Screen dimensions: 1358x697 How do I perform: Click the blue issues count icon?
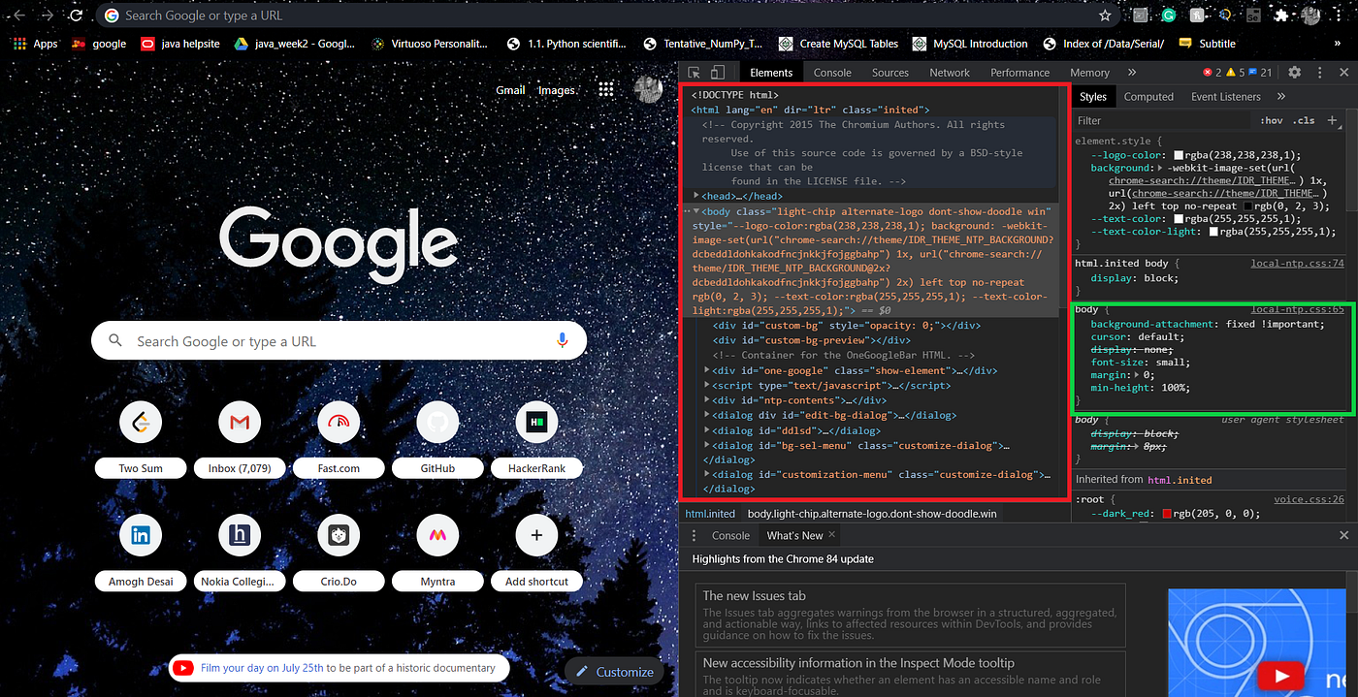[1253, 73]
